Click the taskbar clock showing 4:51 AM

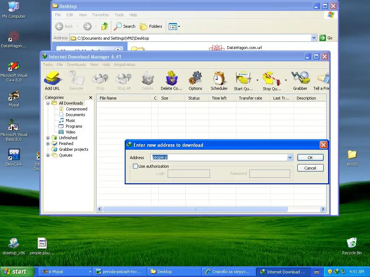(357, 272)
